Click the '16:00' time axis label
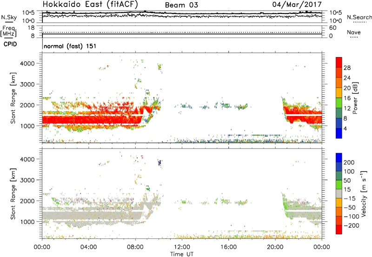 click(229, 247)
